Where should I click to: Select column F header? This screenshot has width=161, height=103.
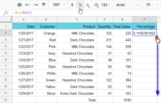point(145,20)
